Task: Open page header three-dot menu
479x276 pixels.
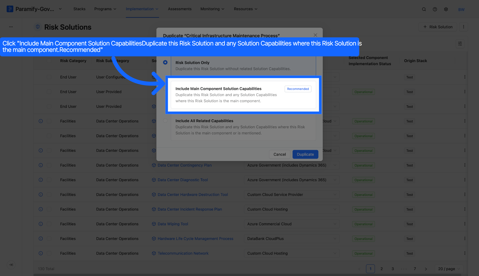Action: click(463, 27)
